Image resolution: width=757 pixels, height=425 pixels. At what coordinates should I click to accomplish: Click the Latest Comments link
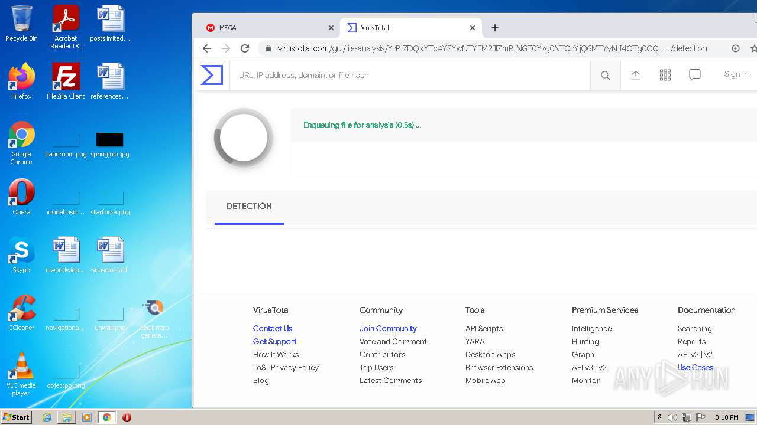point(390,380)
